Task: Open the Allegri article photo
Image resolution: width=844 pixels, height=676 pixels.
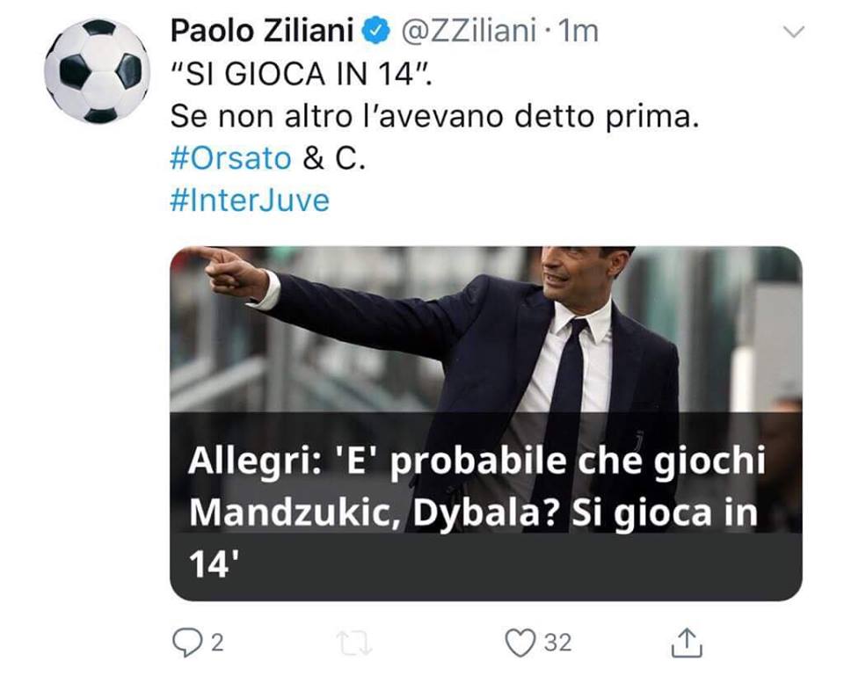Action: [x=485, y=330]
